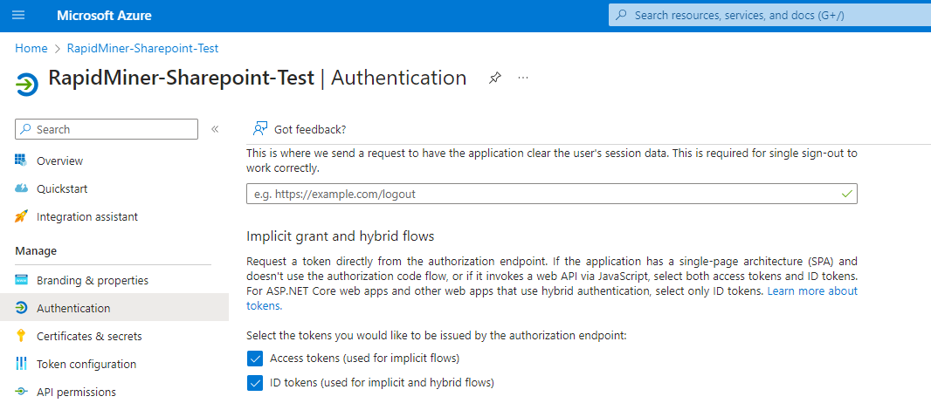The width and height of the screenshot is (931, 410).
Task: Click the Token configuration bars icon
Action: click(22, 364)
